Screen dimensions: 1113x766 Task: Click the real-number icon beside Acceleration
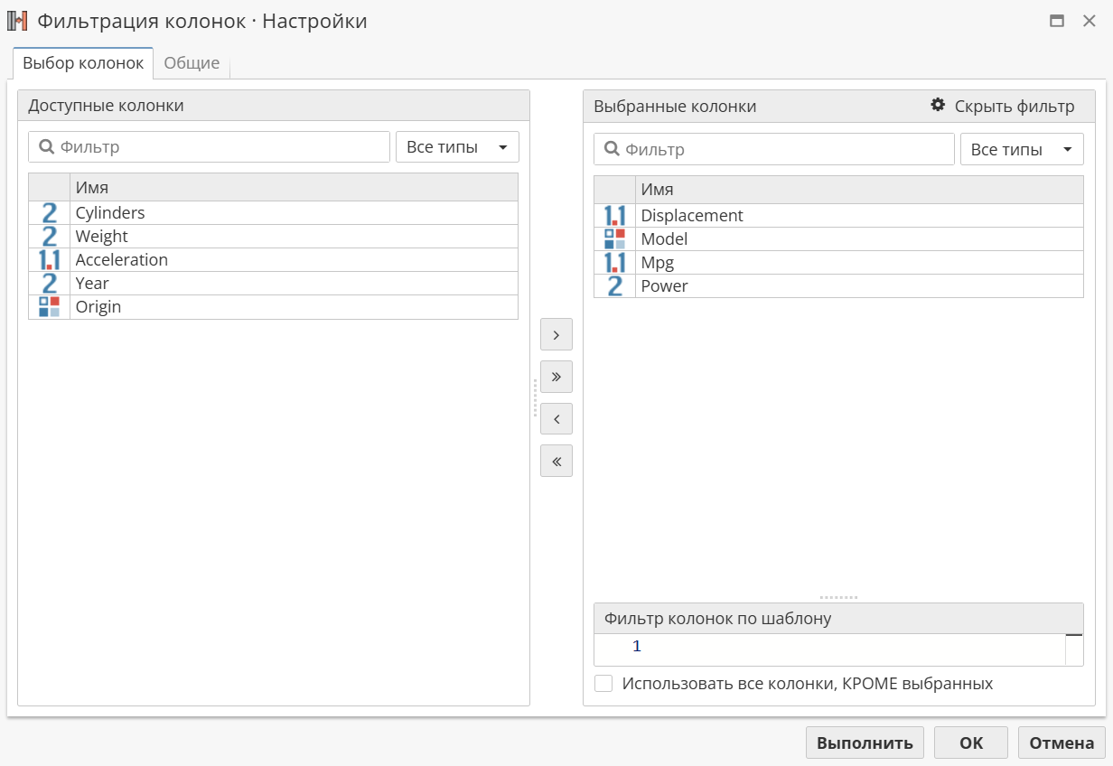coord(49,260)
